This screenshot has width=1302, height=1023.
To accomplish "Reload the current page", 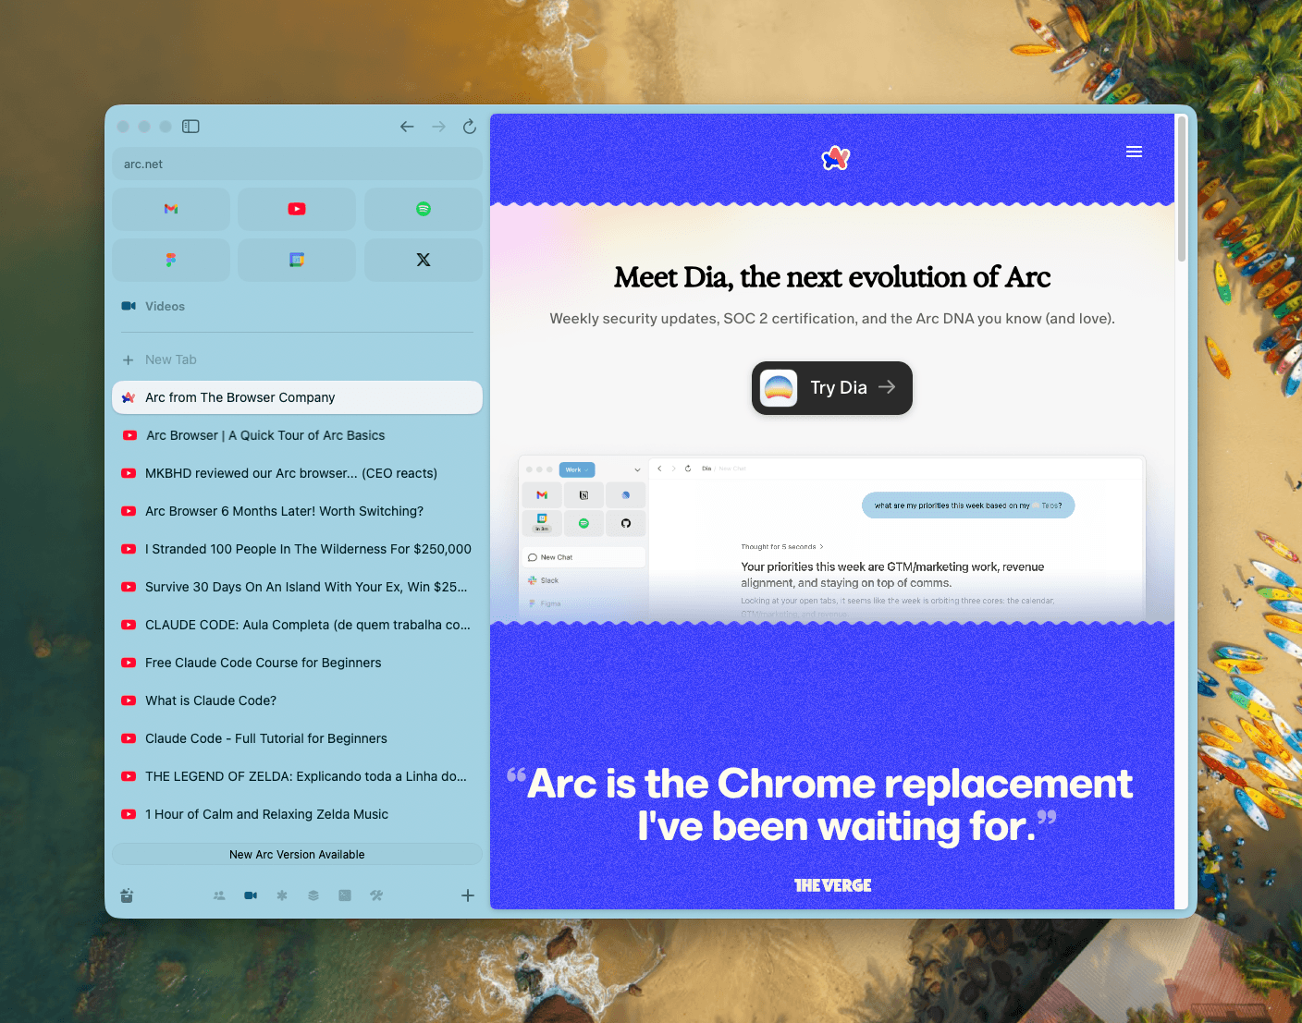I will click(470, 127).
